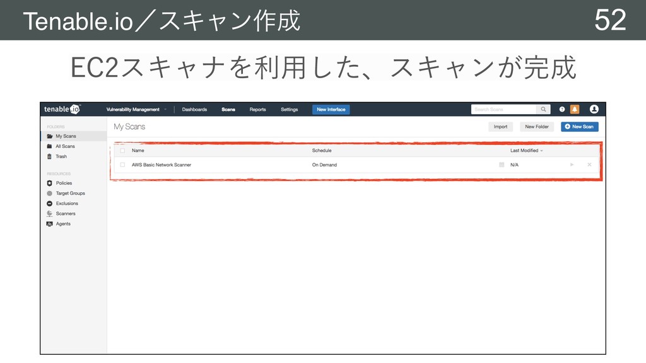
Task: Open the Trash folder label
Action: [x=61, y=156]
